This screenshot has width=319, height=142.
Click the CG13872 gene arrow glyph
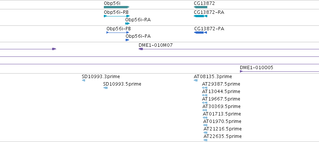(x=201, y=7)
